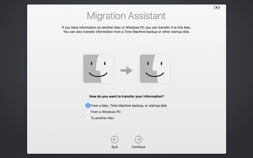
Task: Click the Migration Assistant title
Action: pos(126,16)
